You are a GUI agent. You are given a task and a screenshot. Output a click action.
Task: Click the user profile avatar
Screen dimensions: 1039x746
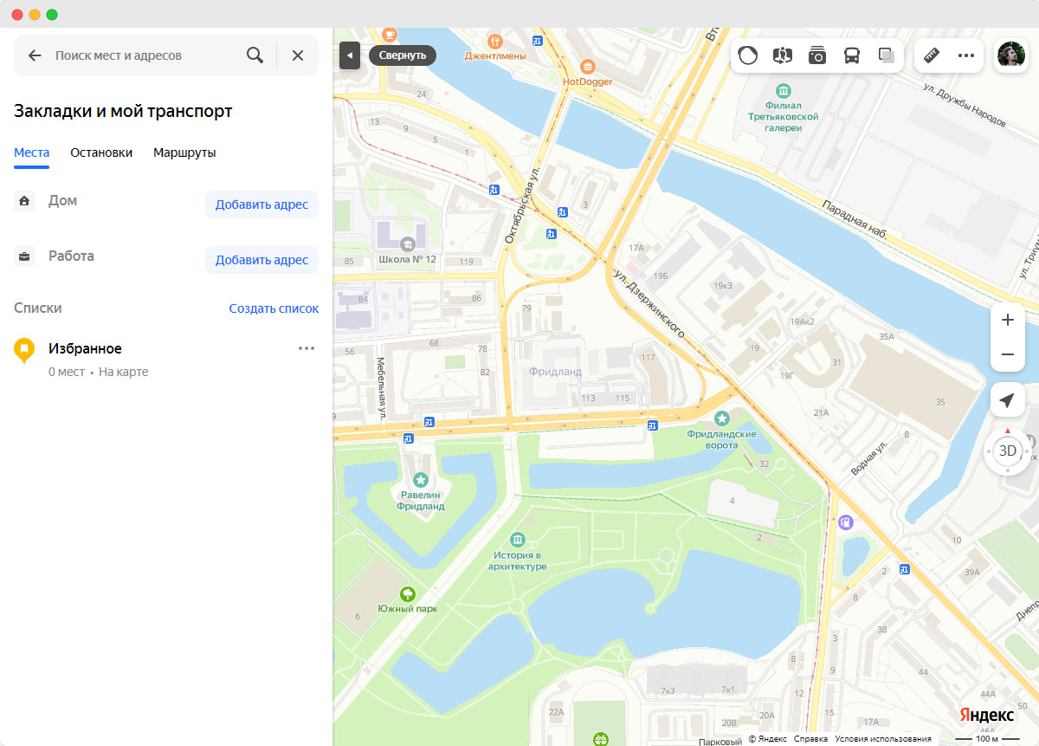[x=1010, y=55]
